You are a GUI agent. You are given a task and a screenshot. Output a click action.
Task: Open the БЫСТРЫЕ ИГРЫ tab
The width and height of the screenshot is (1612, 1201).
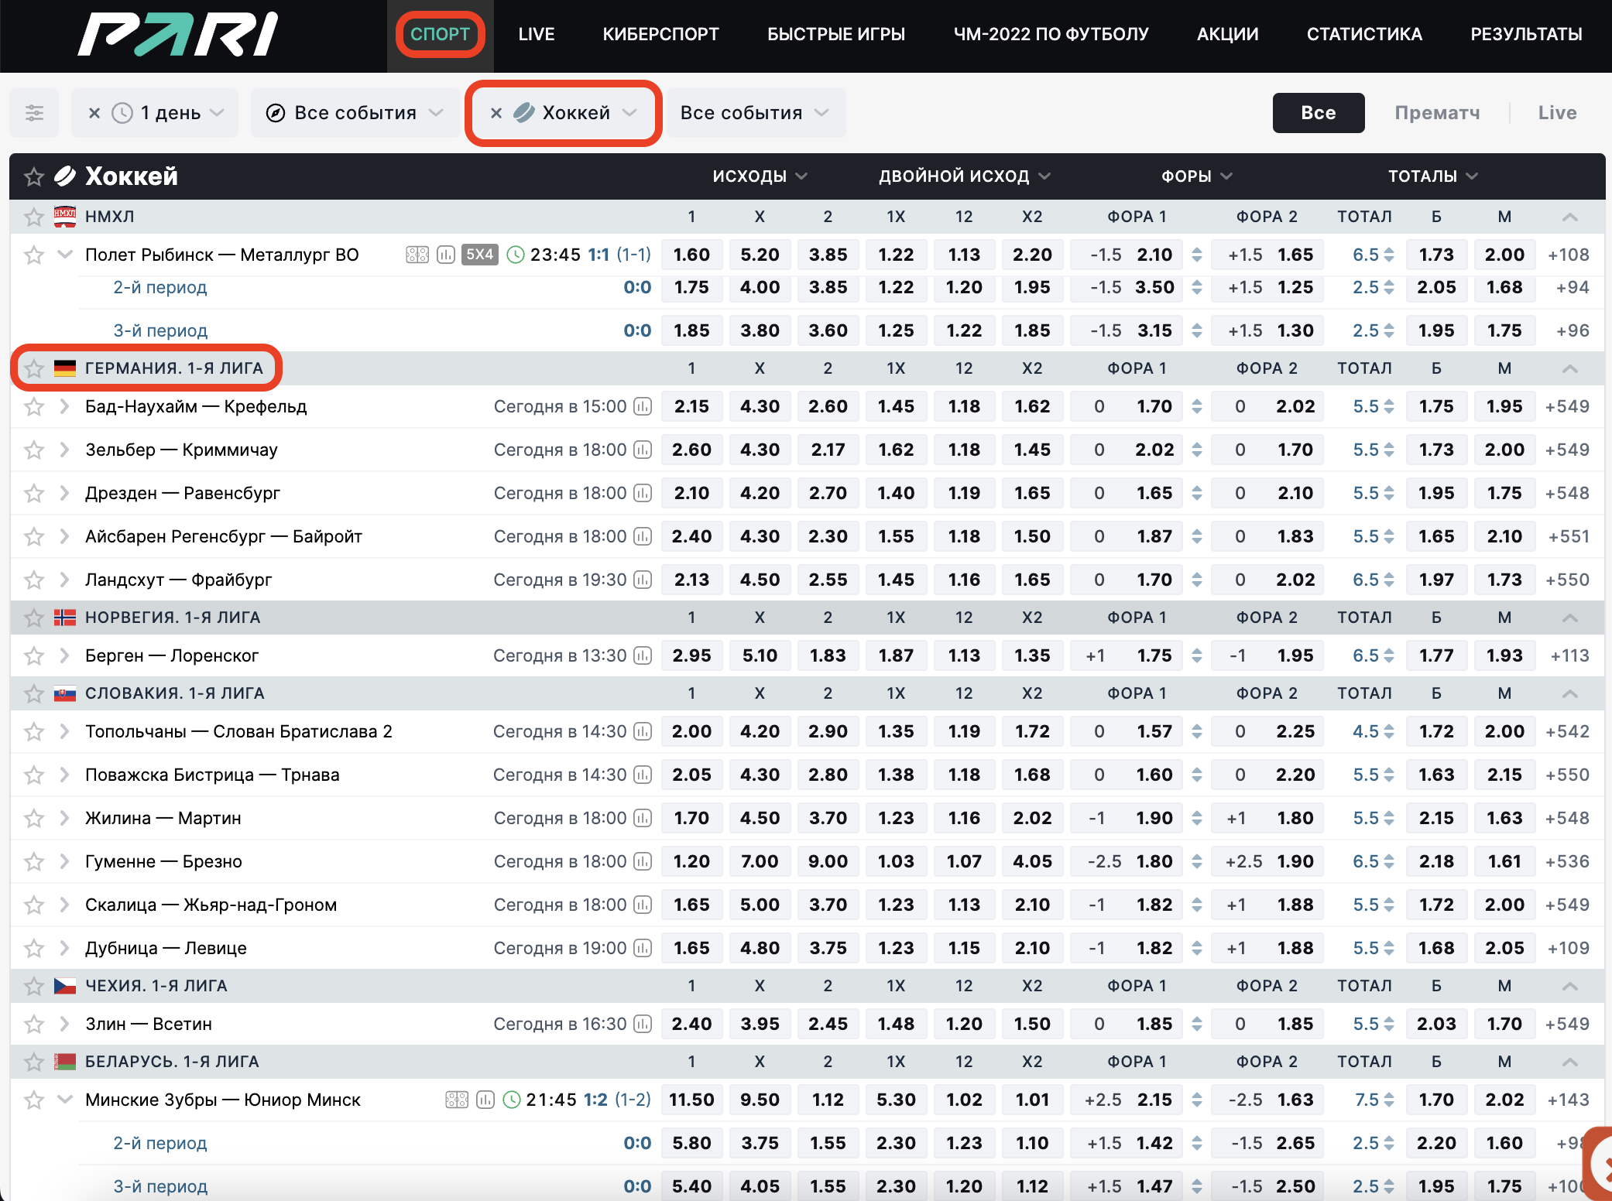(836, 34)
